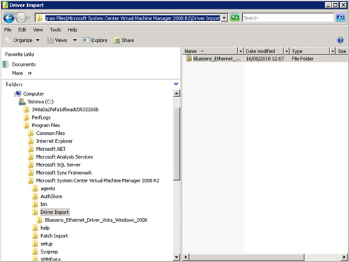Open the Name column filter dropdown

click(241, 51)
